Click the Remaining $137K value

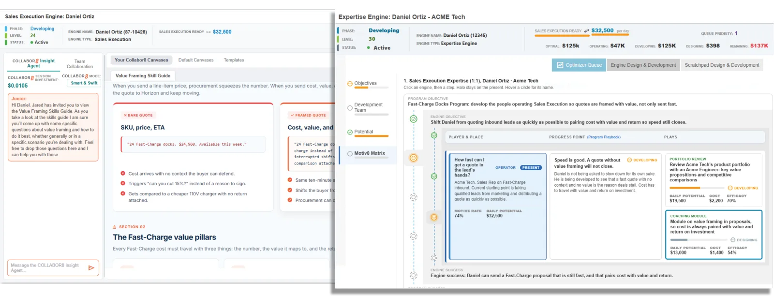tap(759, 46)
